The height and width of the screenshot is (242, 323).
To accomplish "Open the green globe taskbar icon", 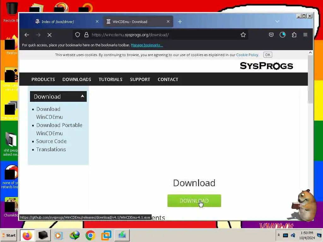I will [74, 235].
